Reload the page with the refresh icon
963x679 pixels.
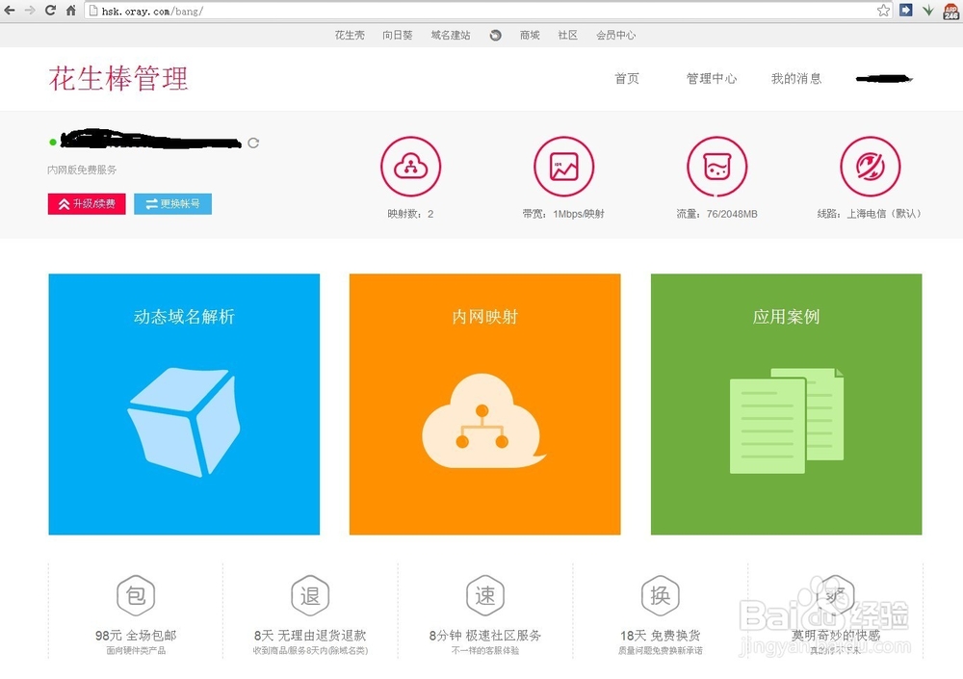(50, 10)
